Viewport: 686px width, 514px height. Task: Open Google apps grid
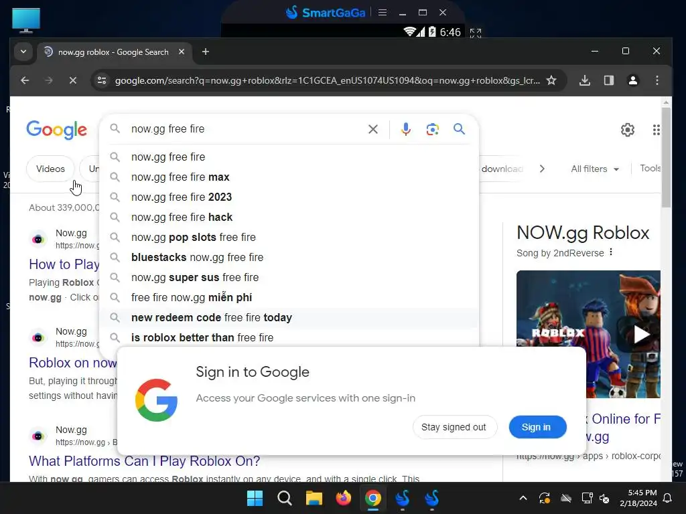pyautogui.click(x=657, y=130)
